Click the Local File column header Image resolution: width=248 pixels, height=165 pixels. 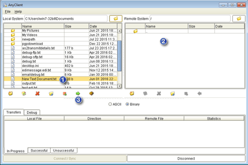(34, 118)
